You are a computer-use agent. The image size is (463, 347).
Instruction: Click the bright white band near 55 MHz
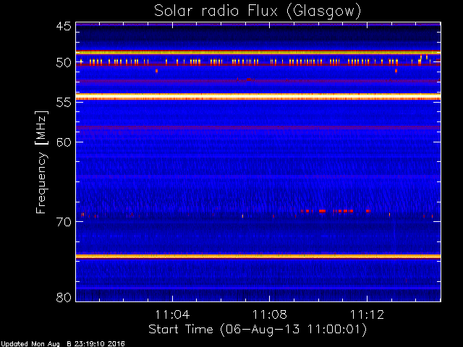click(258, 97)
